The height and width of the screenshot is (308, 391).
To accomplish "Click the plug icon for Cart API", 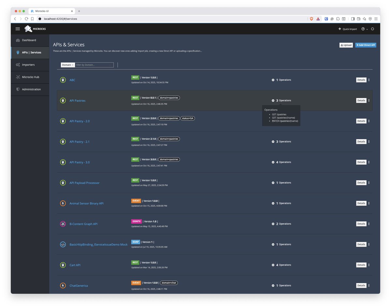I will point(63,265).
